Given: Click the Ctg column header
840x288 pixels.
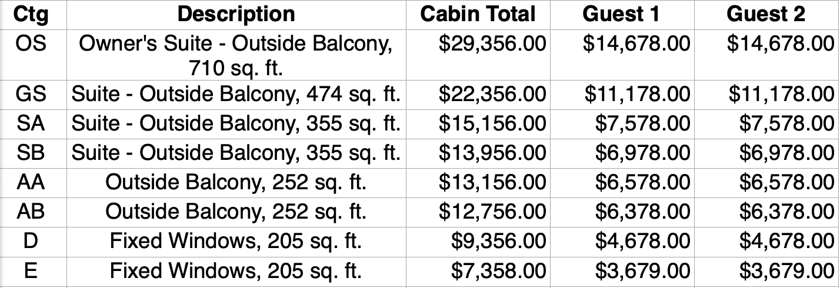Looking at the screenshot, I should pyautogui.click(x=31, y=14).
